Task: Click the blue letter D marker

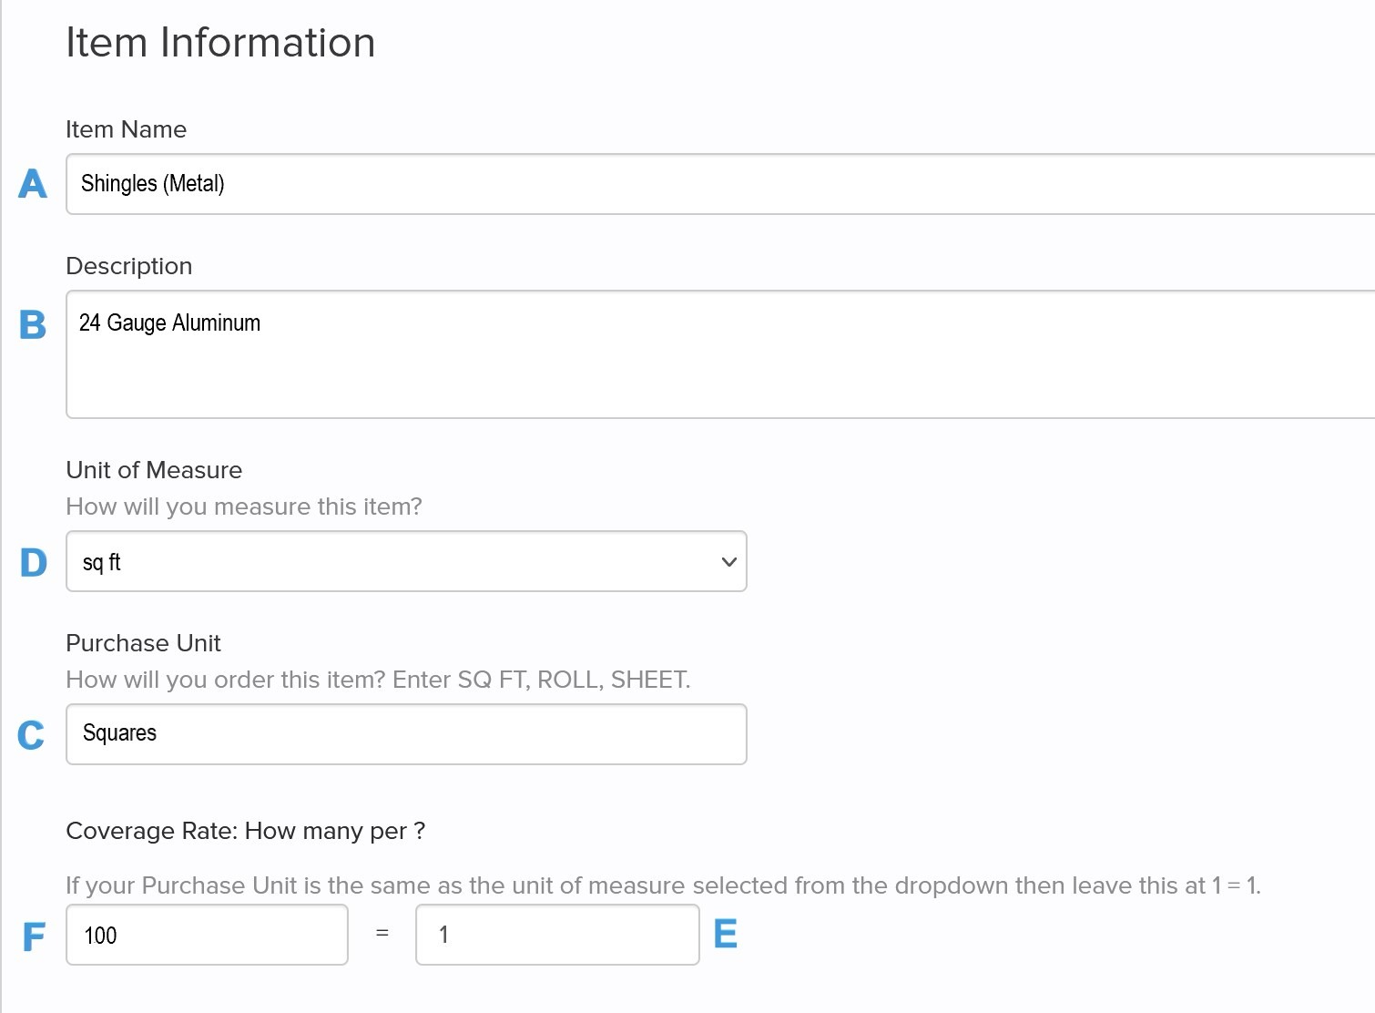Action: click(x=34, y=562)
